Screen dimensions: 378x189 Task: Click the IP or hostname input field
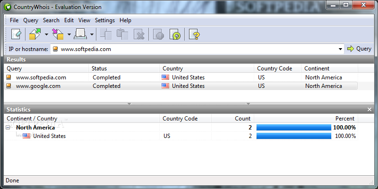(x=198, y=49)
